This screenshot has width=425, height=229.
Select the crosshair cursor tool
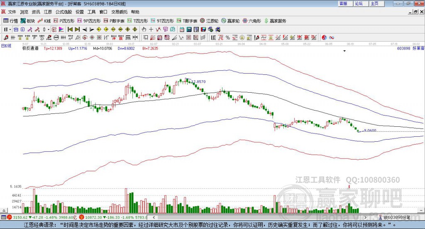151,30
